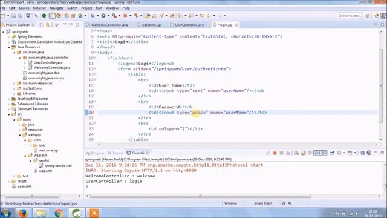Open Perspective icon near Quick Access

click(368, 16)
